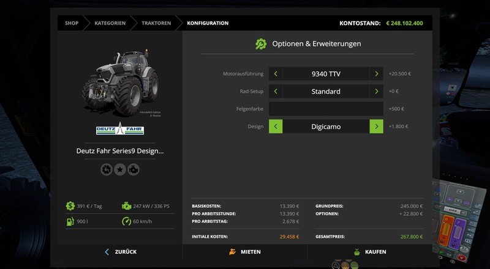Switch Rad-Setup to next option

pos(376,92)
